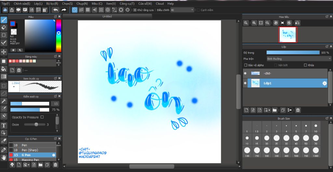Choose brush size 100 preset

pyautogui.click(x=247, y=152)
